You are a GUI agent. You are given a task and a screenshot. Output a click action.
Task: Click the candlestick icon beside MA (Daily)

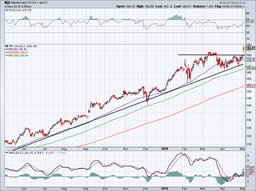tap(7, 46)
